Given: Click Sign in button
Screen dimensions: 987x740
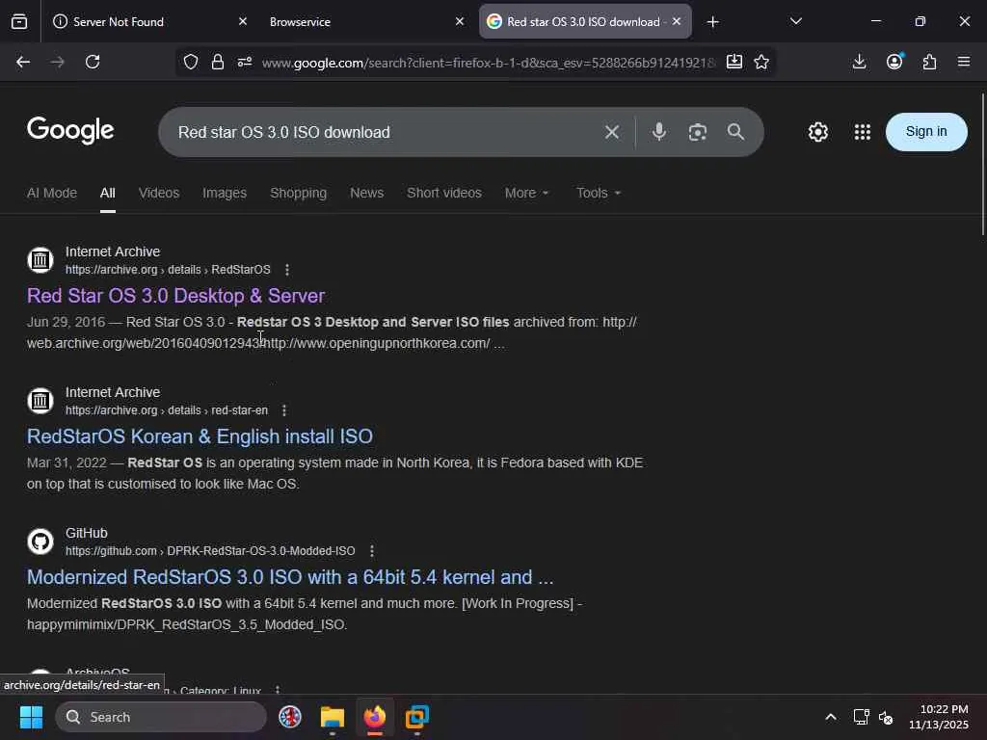Looking at the screenshot, I should pos(926,131).
